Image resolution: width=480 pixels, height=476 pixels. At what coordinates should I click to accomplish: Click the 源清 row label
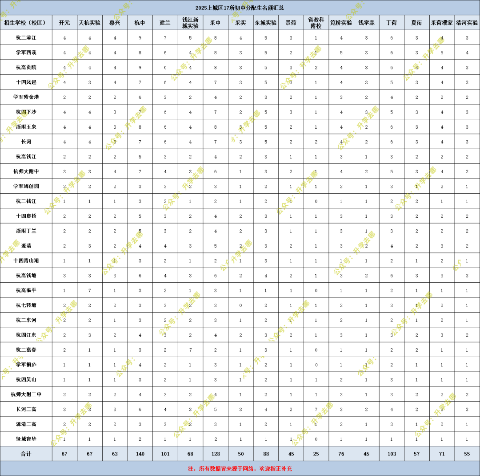[x=26, y=246]
